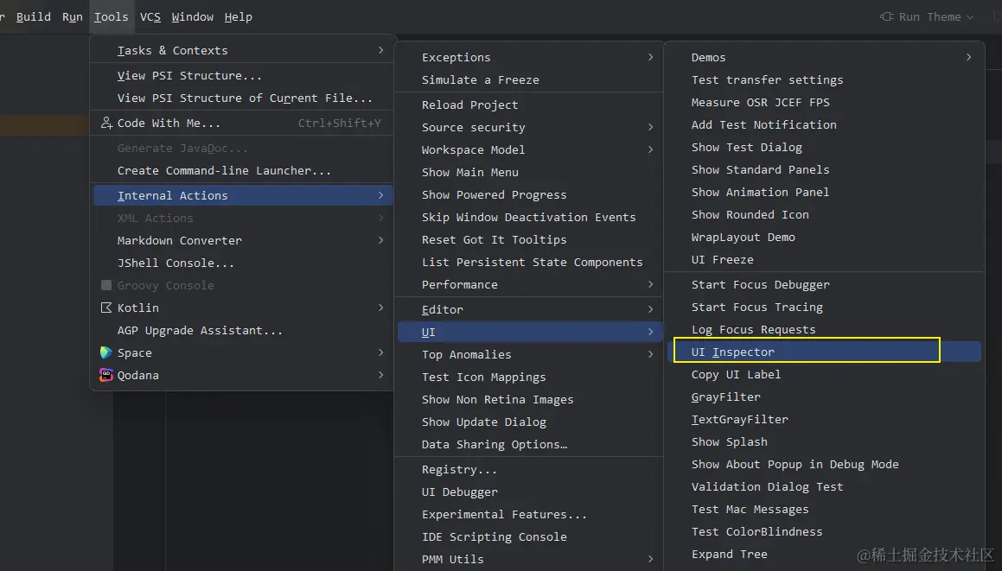Expand the Exceptions submenu arrow

[650, 57]
